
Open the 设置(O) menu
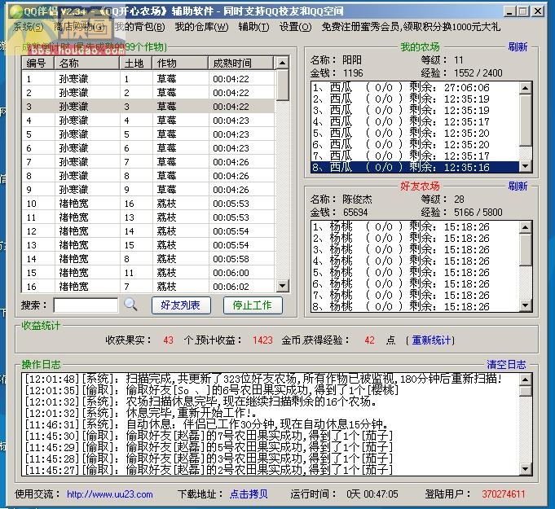coord(296,27)
